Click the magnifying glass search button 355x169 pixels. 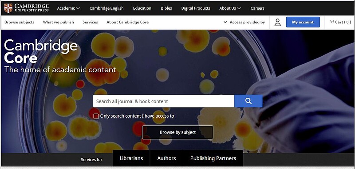click(248, 101)
